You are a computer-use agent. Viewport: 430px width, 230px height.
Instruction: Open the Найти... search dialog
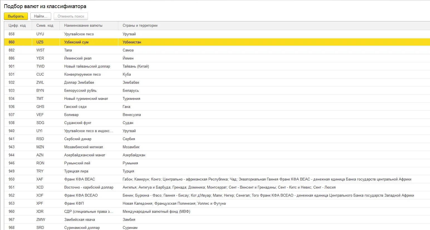41,16
